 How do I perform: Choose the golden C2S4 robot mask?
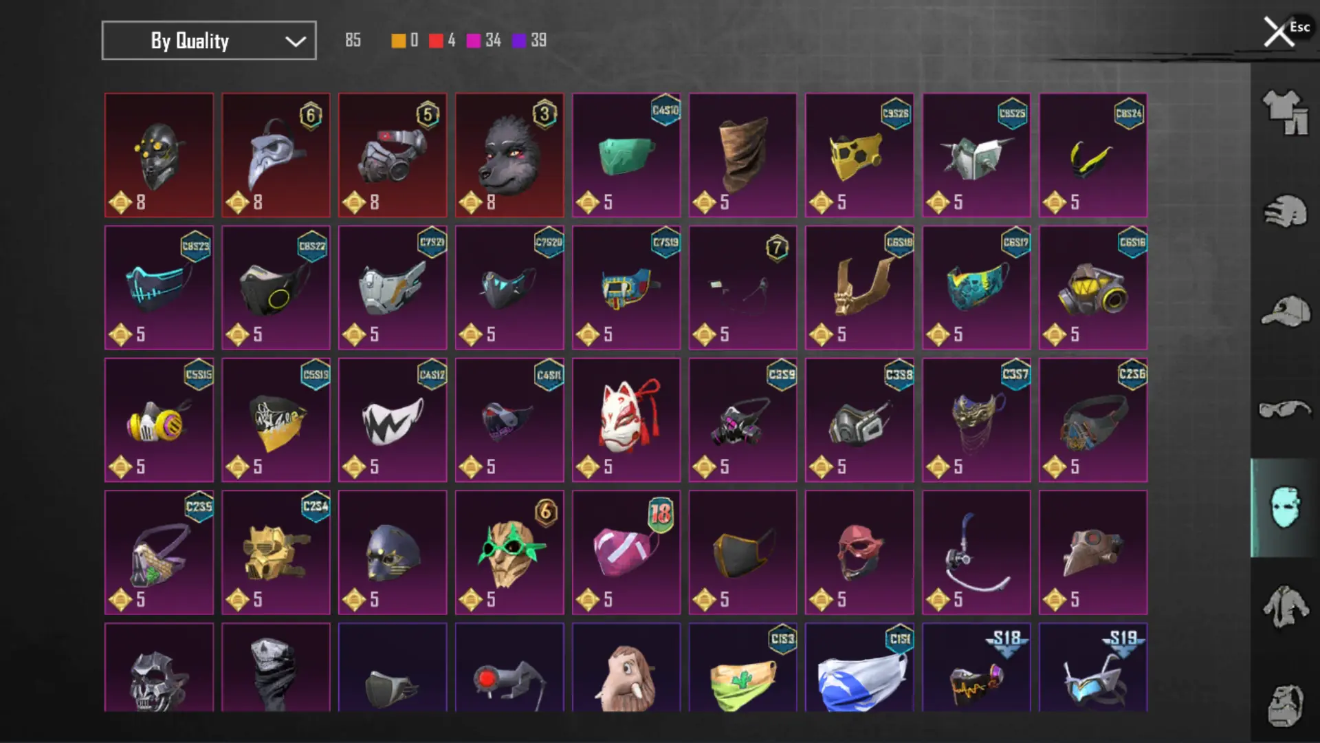pos(276,552)
